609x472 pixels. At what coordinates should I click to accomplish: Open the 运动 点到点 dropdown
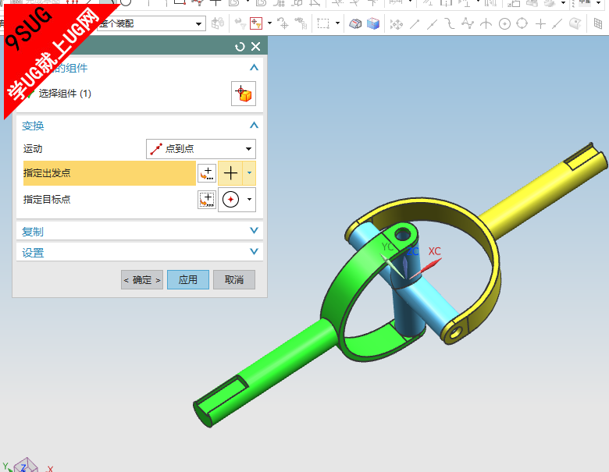point(201,149)
